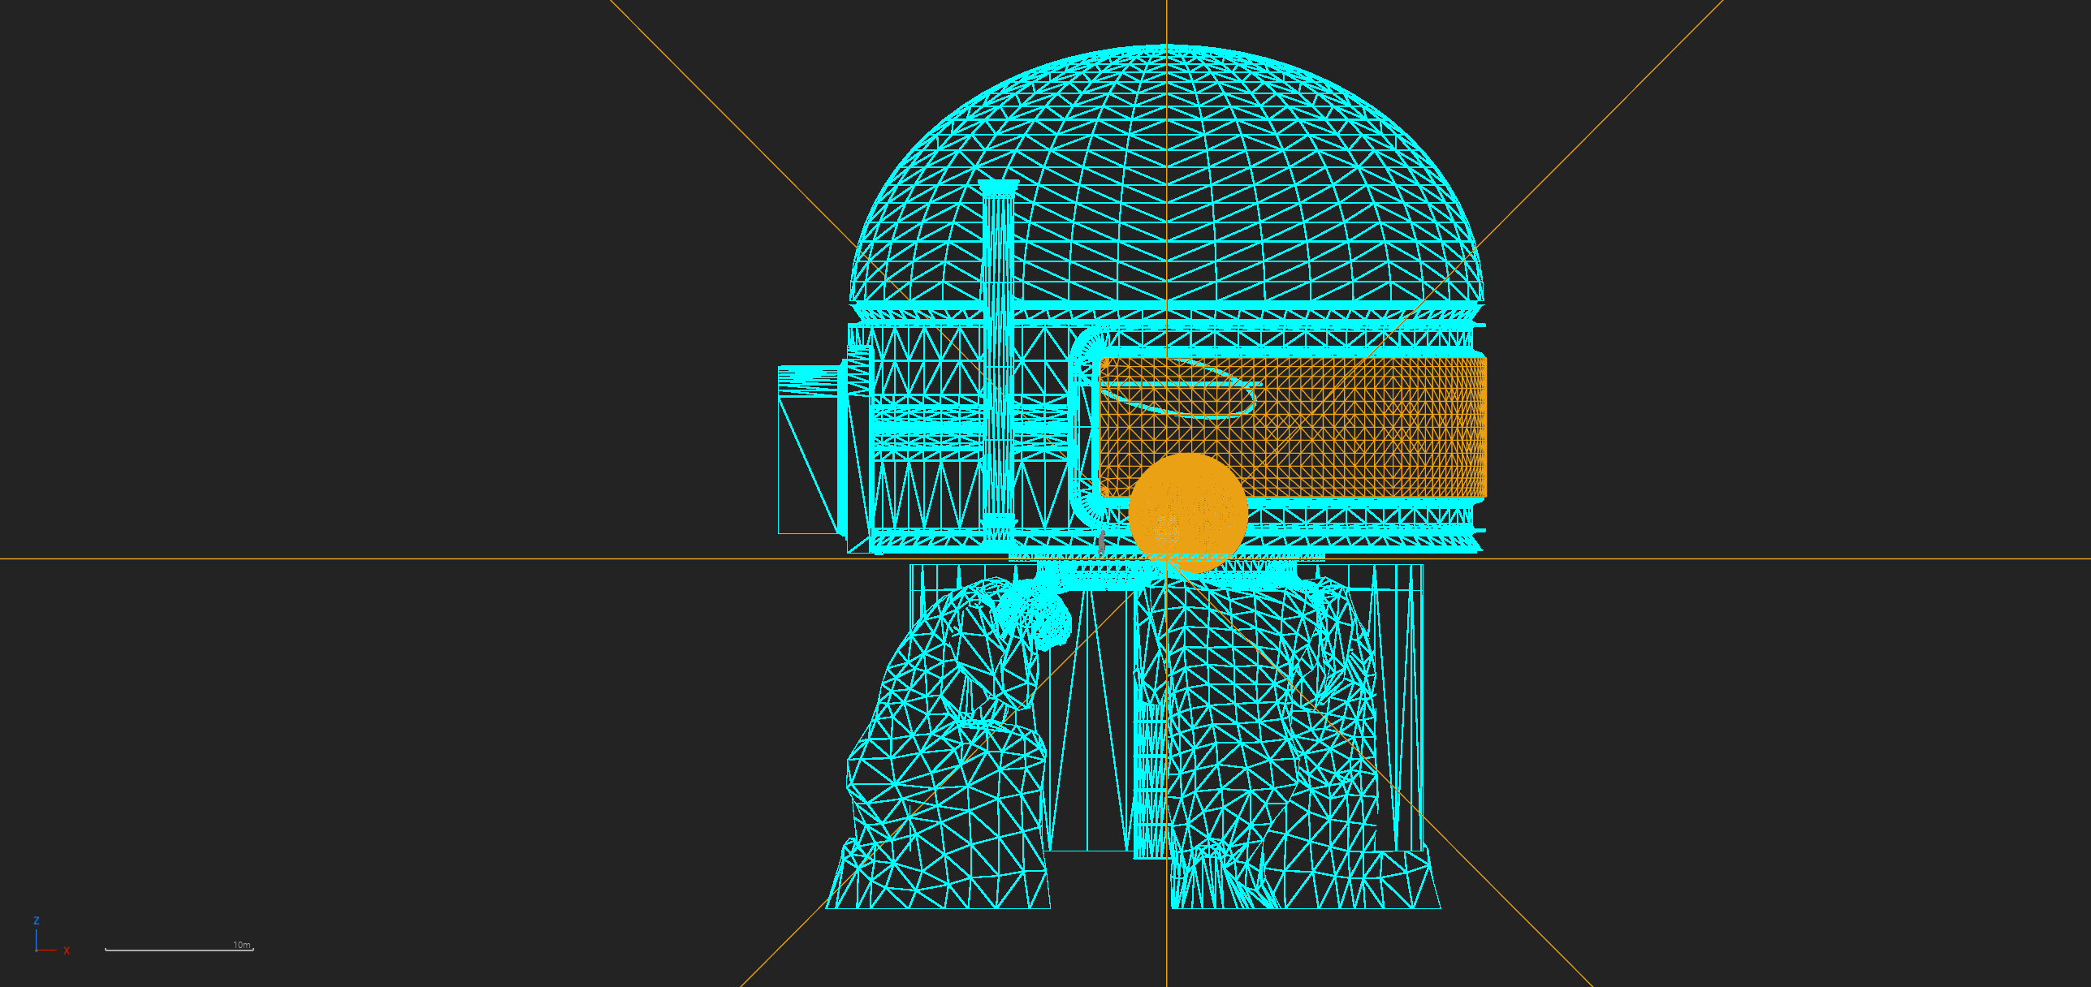This screenshot has width=2091, height=987.
Task: Click the red X axis label
Action: [67, 950]
